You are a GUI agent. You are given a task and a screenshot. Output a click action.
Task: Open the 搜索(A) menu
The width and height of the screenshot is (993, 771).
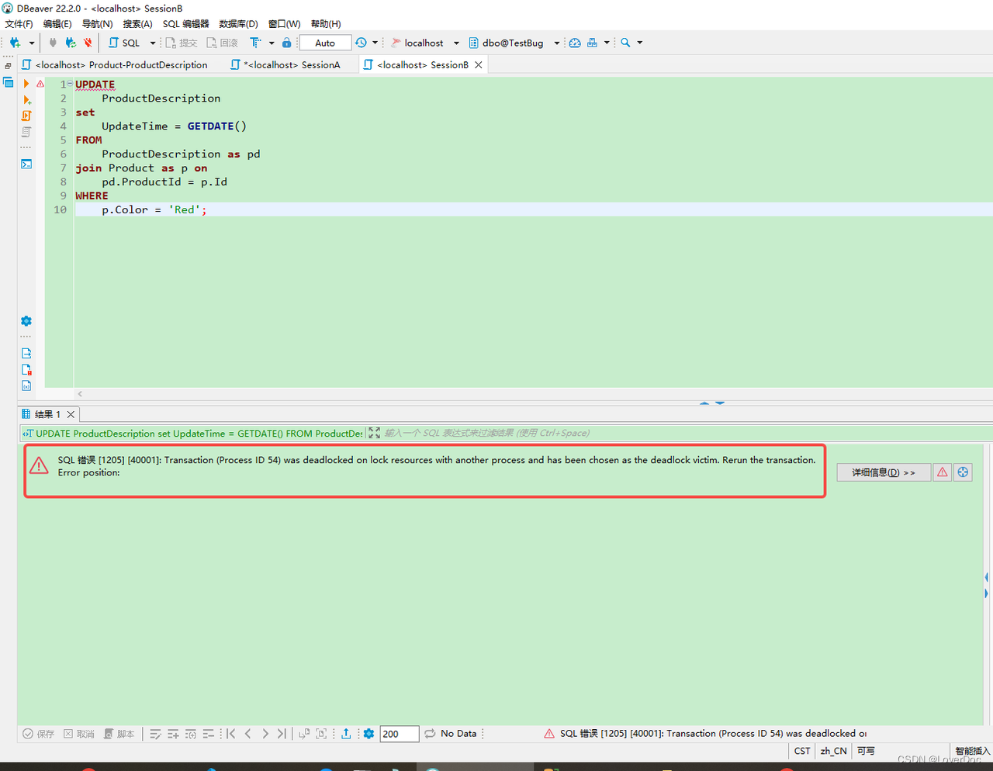coord(137,24)
